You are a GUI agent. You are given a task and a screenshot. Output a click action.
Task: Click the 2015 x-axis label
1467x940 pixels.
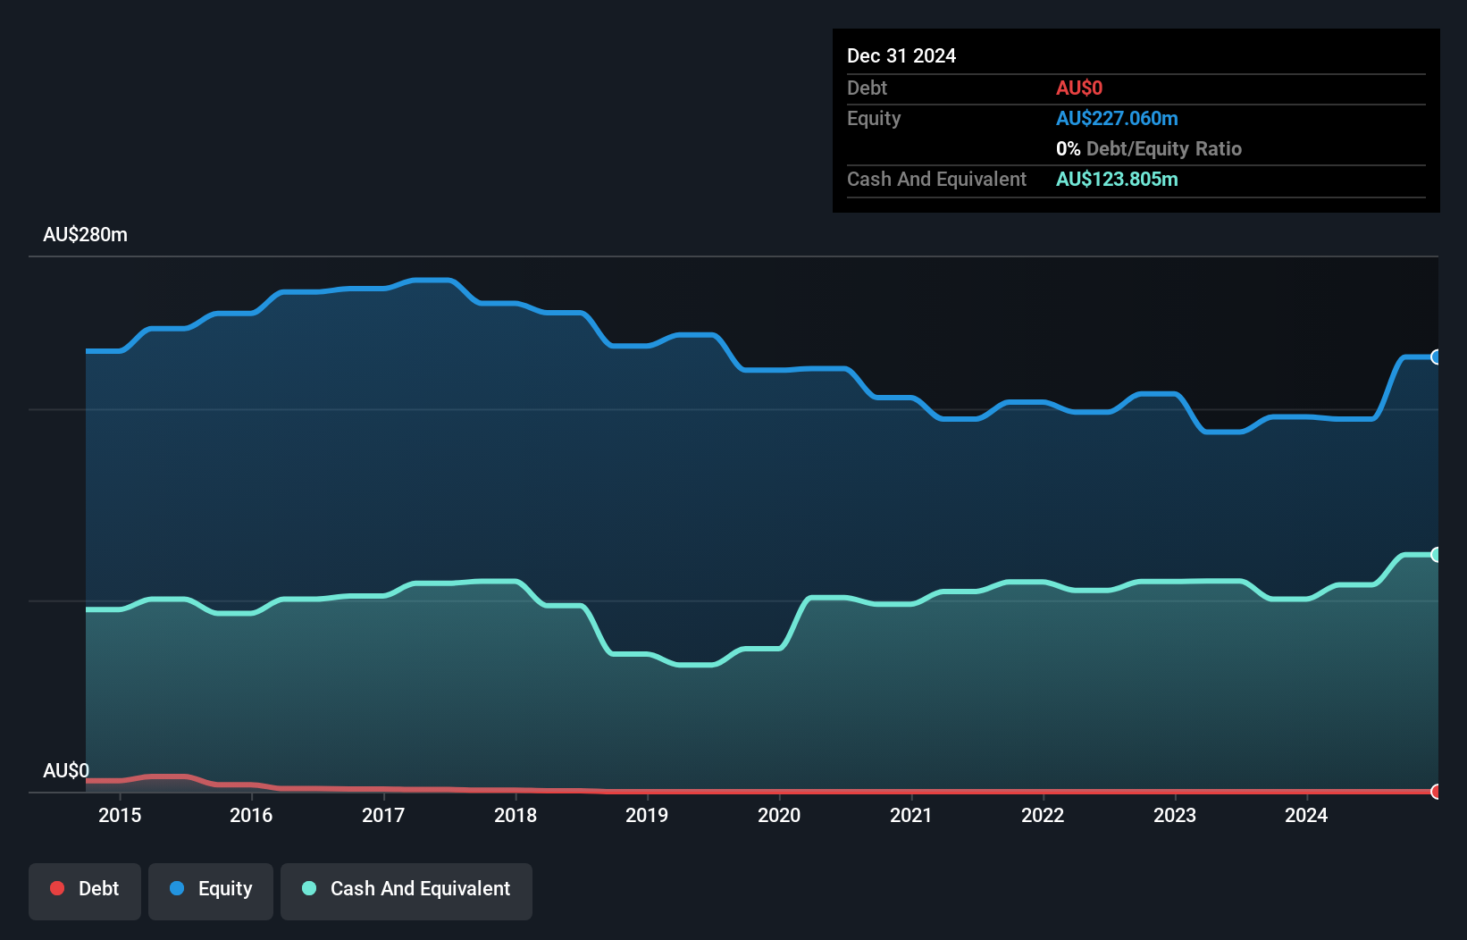(120, 816)
